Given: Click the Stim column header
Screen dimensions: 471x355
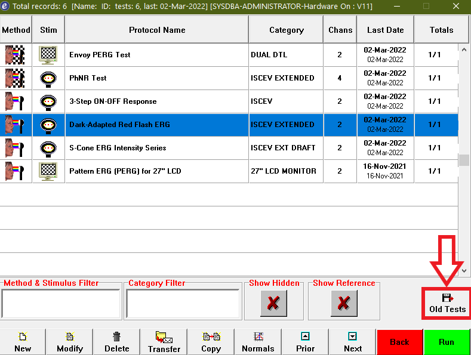Looking at the screenshot, I should pyautogui.click(x=48, y=30).
